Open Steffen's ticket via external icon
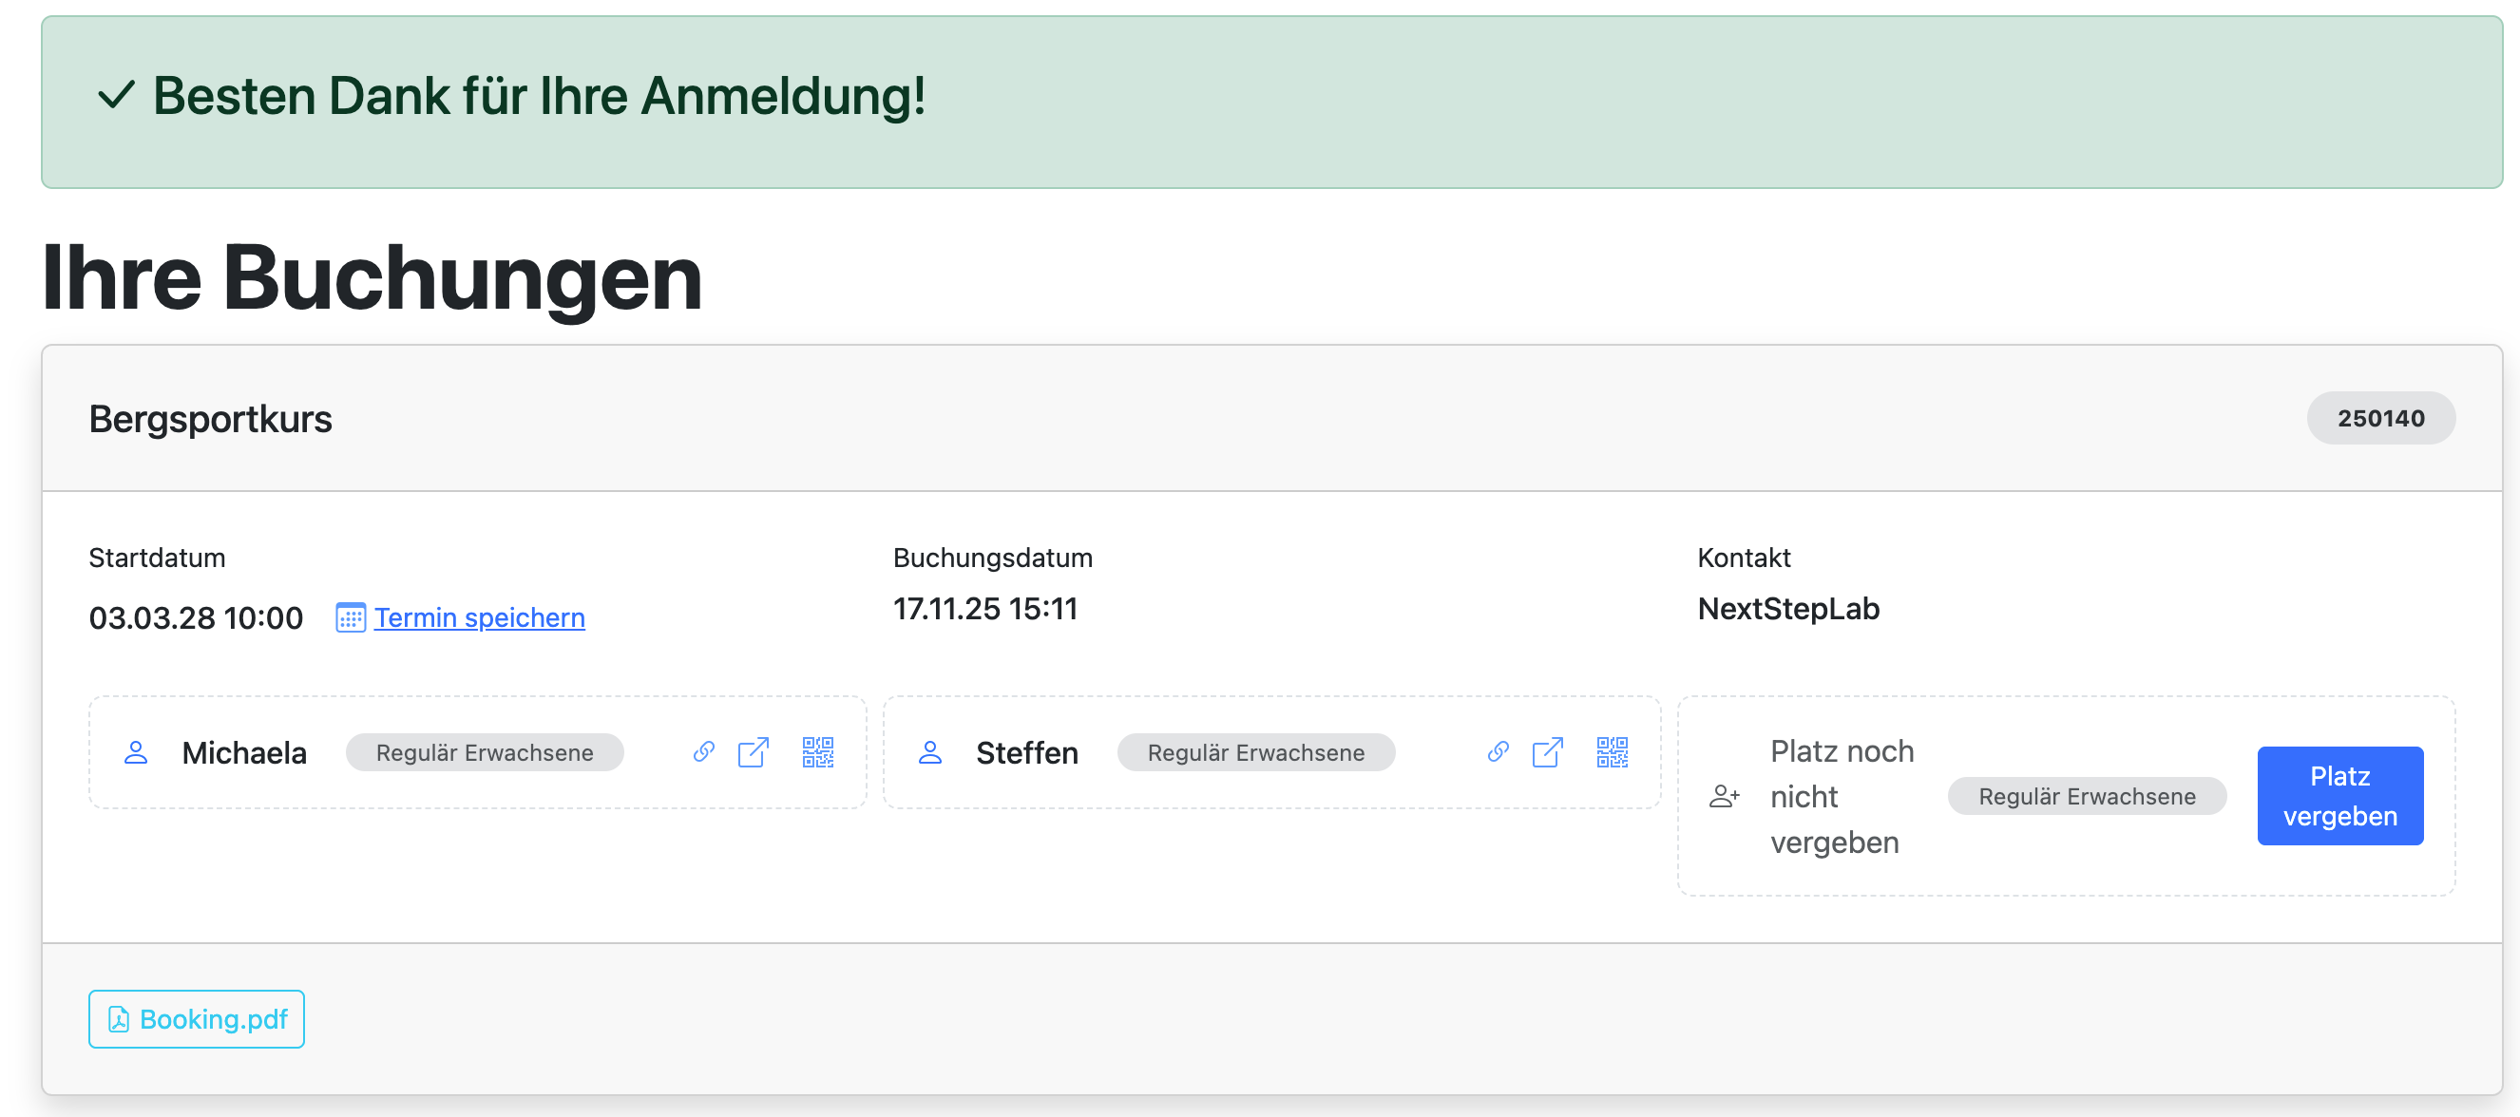2520x1117 pixels. click(x=1547, y=751)
